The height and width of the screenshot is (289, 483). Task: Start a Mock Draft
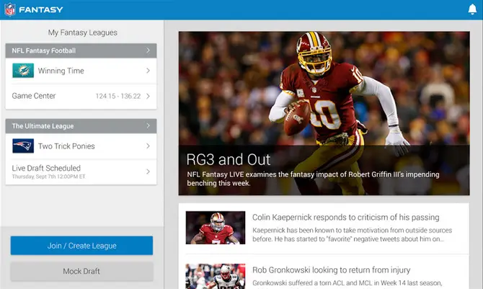(81, 271)
